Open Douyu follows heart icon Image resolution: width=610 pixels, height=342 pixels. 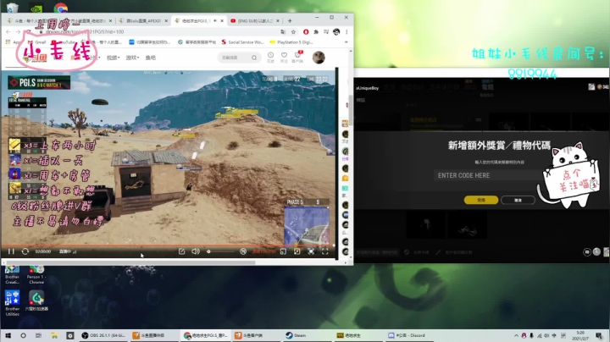click(284, 57)
